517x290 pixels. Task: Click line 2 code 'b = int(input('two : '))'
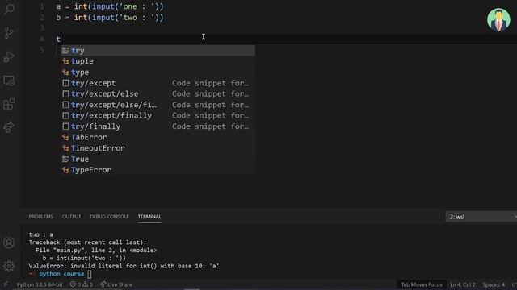click(110, 18)
